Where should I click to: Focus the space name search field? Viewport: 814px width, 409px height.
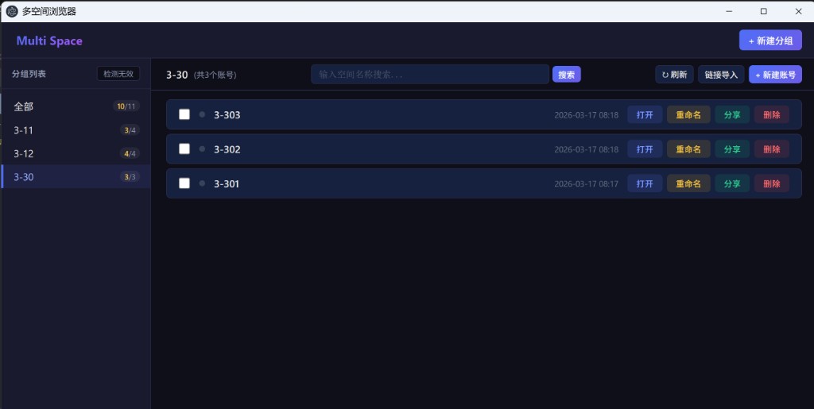430,74
